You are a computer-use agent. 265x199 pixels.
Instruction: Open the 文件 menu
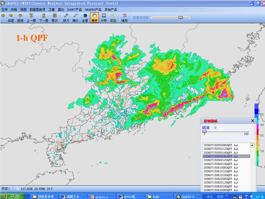click(5, 10)
